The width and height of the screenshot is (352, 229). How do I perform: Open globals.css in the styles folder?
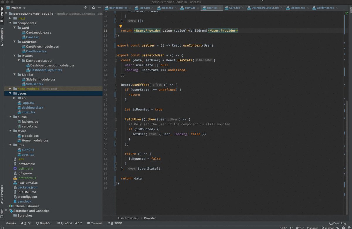click(28, 136)
